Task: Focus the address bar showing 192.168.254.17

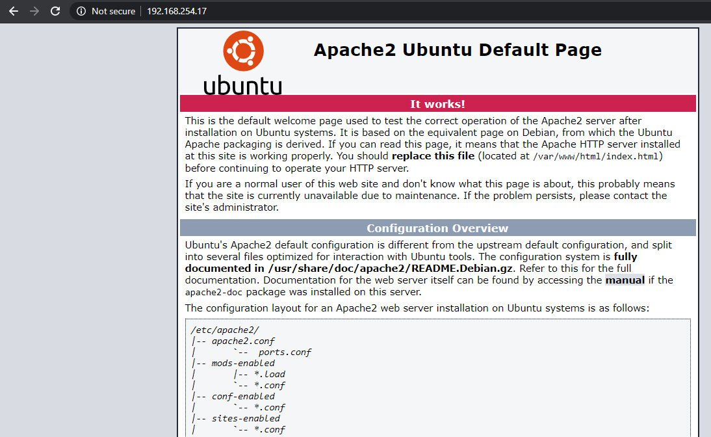Action: (177, 11)
